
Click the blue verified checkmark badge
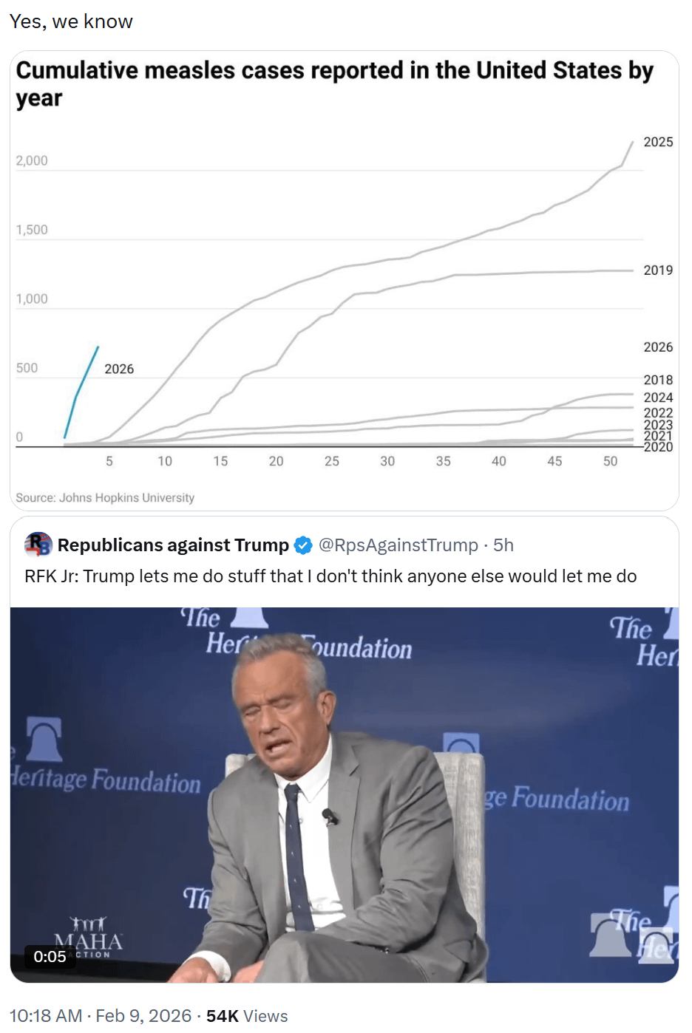(303, 545)
